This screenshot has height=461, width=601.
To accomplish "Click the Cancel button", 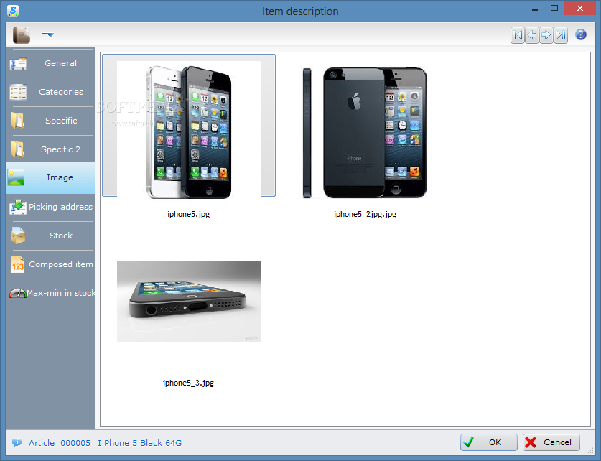I will point(551,442).
